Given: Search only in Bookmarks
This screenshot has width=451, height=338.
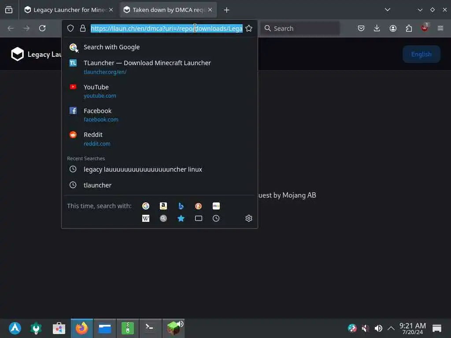Looking at the screenshot, I should pos(181,218).
